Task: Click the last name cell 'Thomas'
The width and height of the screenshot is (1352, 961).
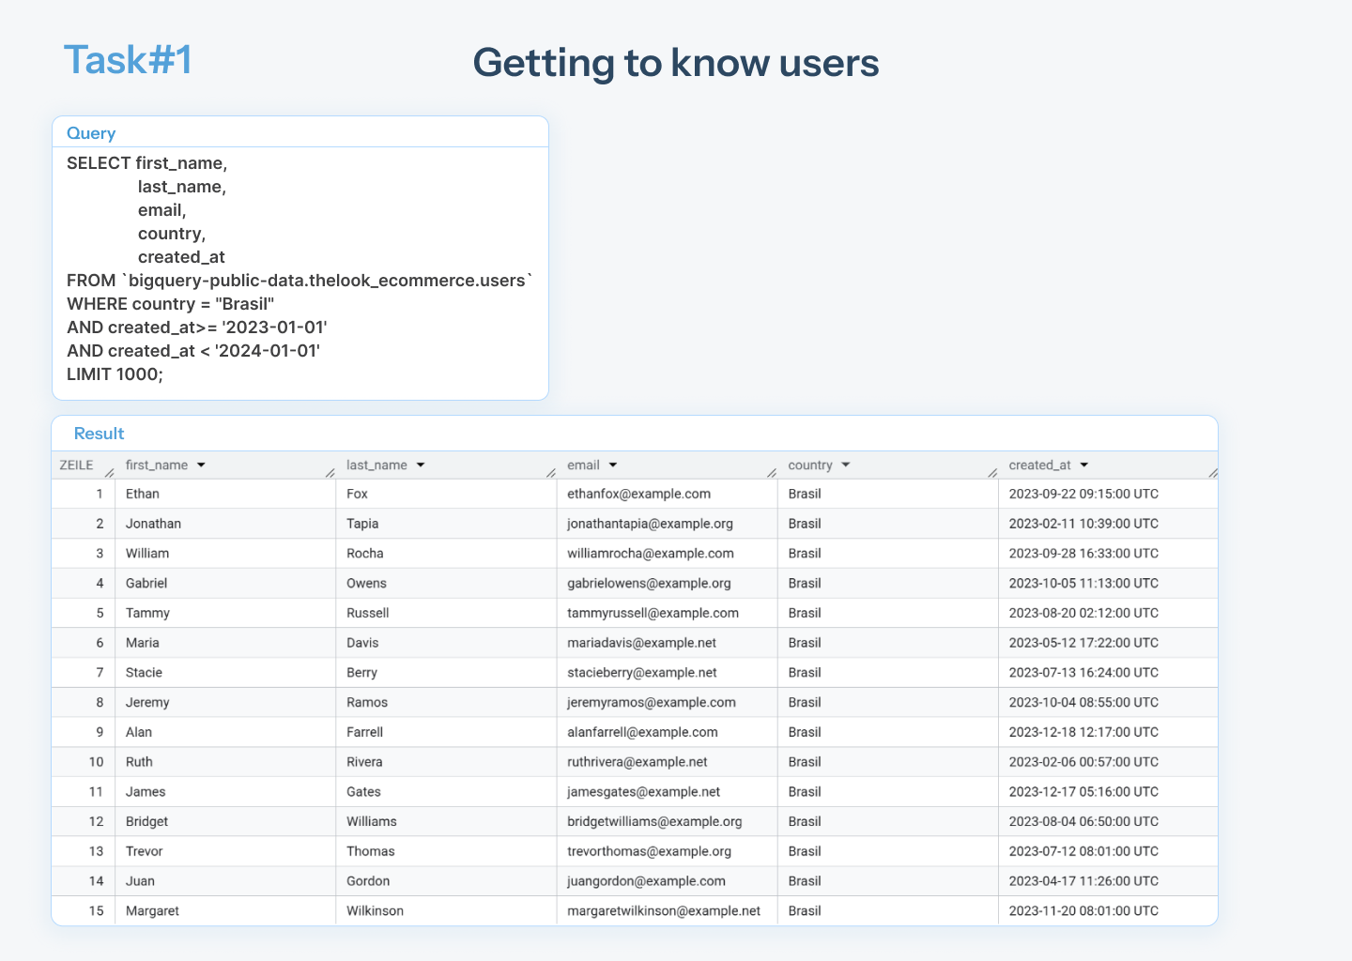Action: (x=371, y=851)
